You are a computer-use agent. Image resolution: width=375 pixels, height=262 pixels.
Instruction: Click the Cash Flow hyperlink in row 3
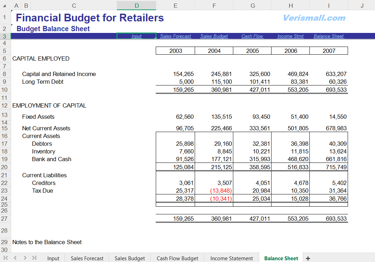pos(252,36)
